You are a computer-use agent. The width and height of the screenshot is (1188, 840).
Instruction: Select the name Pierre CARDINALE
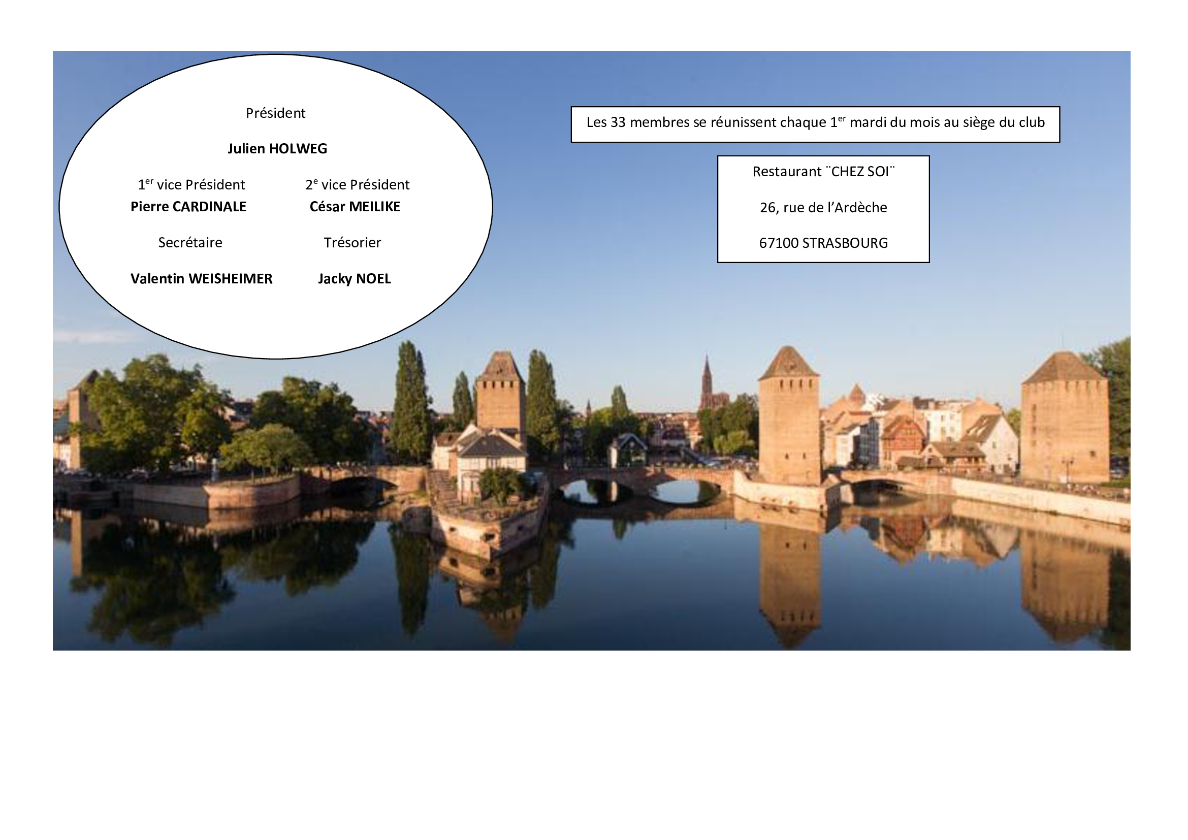click(188, 207)
